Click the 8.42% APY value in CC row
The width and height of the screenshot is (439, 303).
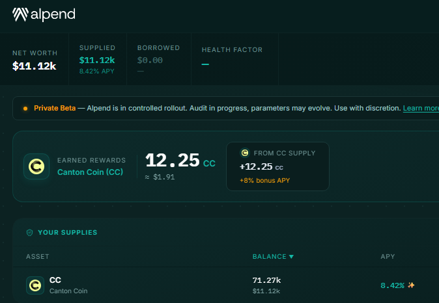point(393,285)
